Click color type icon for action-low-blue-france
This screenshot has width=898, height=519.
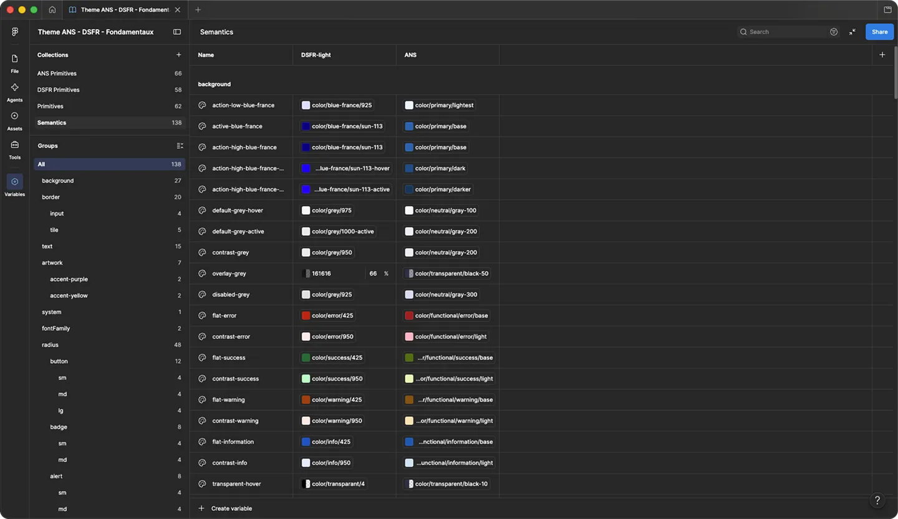[202, 105]
